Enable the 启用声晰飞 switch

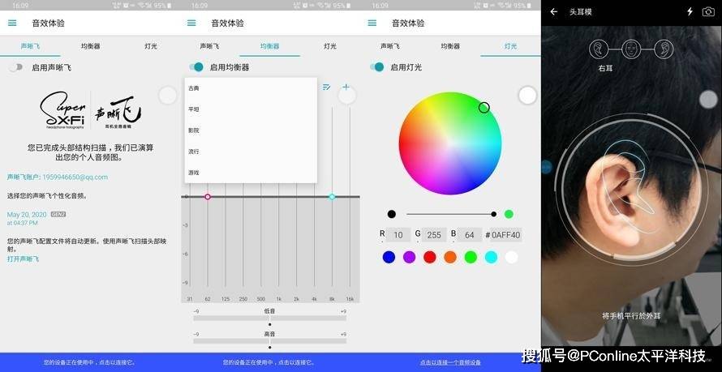point(15,67)
